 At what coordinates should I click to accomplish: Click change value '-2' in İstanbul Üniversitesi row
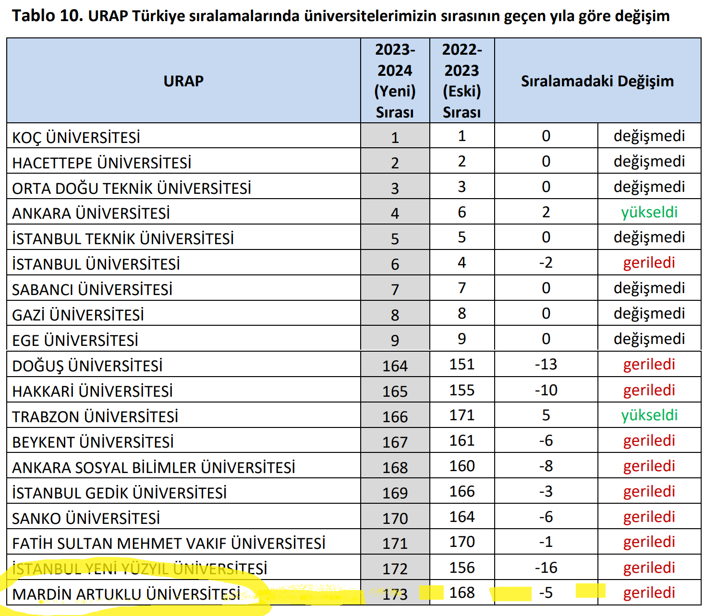point(546,263)
